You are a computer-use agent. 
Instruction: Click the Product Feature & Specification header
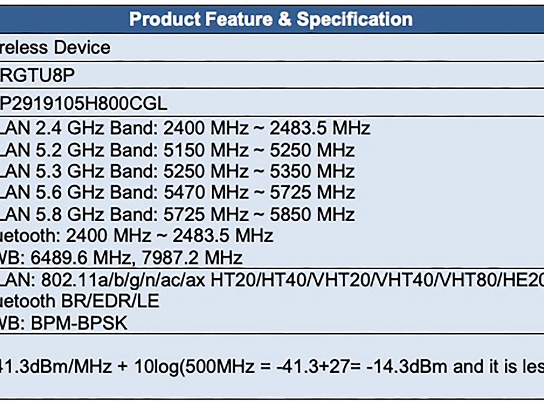(271, 19)
